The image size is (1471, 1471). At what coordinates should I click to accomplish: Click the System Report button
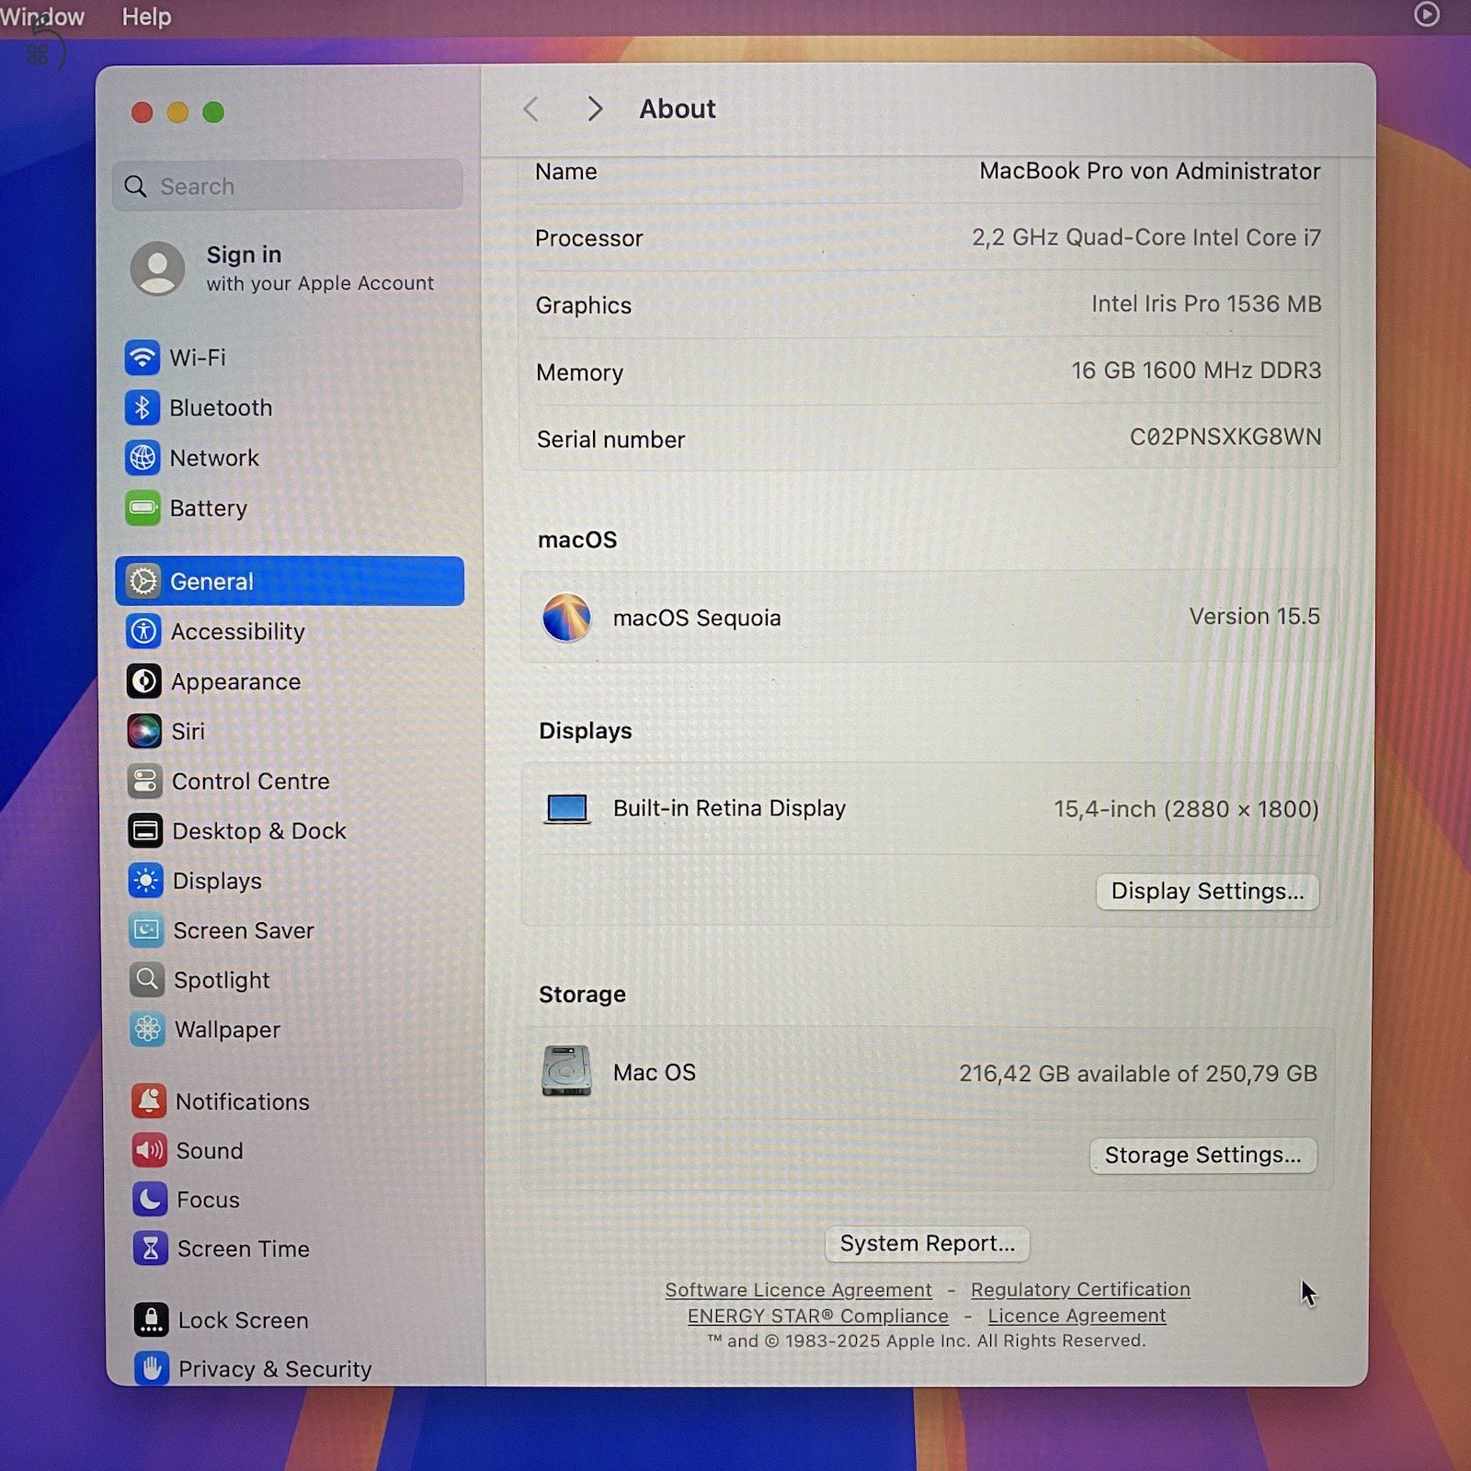coord(927,1243)
